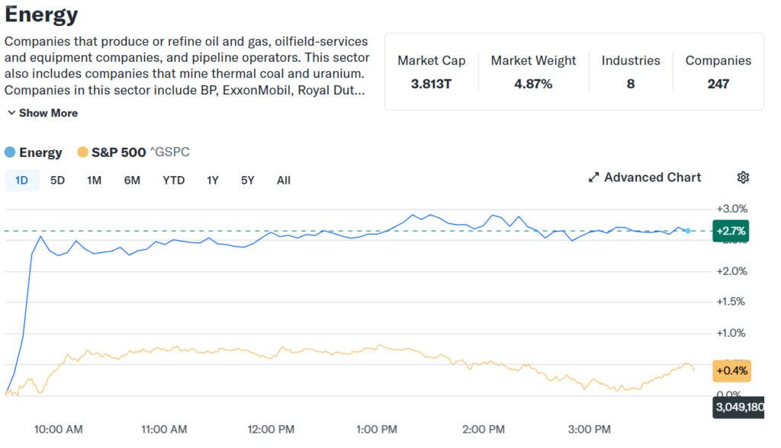Open chart settings gear icon

(x=743, y=178)
